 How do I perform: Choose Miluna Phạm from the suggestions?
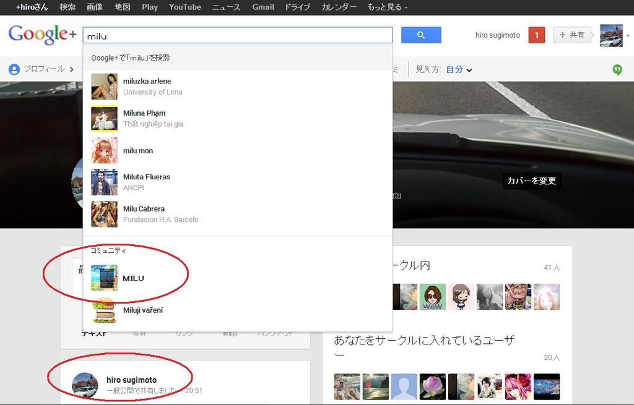(x=237, y=118)
